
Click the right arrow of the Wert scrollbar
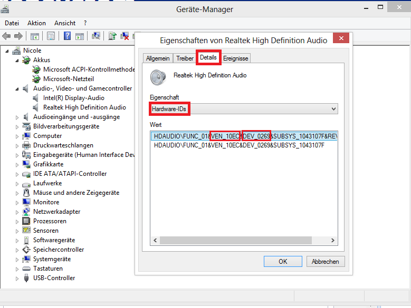pos(333,240)
